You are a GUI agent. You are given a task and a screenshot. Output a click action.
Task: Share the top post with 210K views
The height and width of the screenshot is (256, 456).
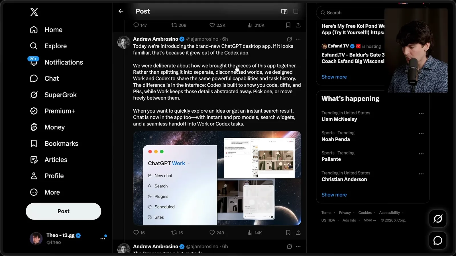[298, 25]
